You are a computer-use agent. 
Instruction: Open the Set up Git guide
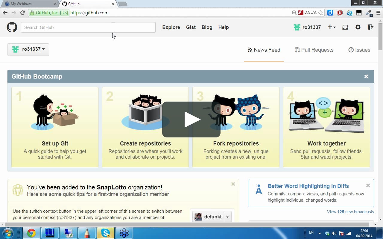pos(55,127)
